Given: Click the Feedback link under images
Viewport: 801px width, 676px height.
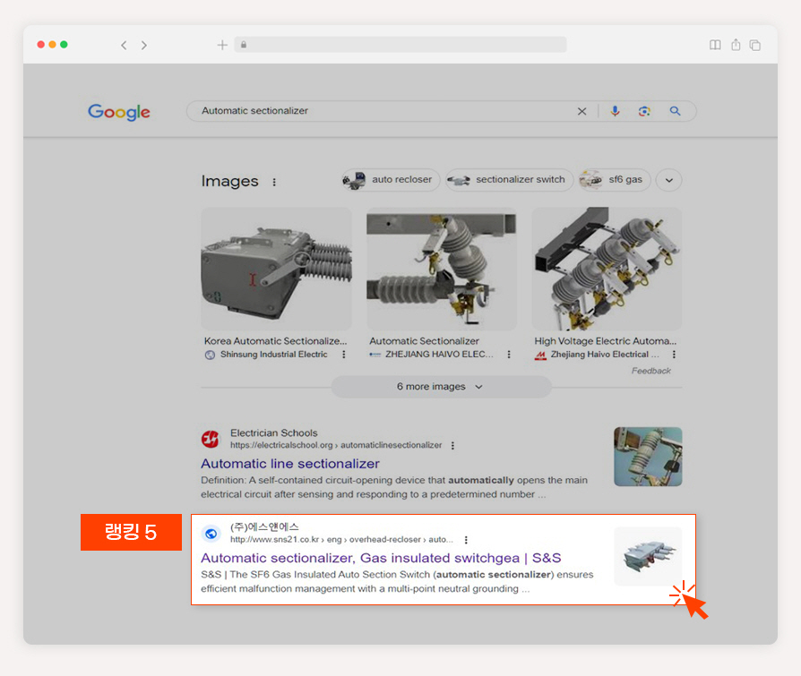Looking at the screenshot, I should [650, 371].
